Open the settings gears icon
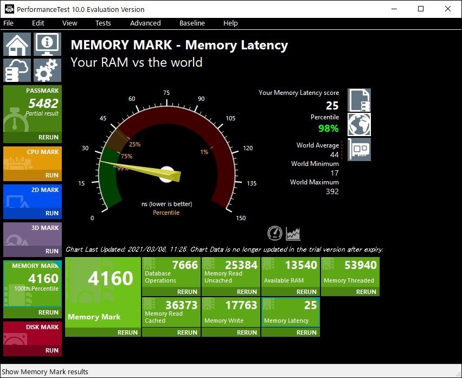This screenshot has width=462, height=378. click(x=47, y=70)
